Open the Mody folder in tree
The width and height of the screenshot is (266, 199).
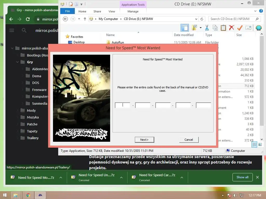[31, 110]
